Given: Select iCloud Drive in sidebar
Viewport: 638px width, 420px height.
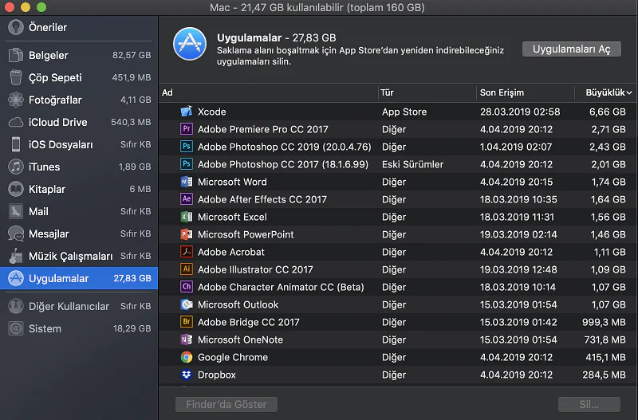Looking at the screenshot, I should (57, 123).
